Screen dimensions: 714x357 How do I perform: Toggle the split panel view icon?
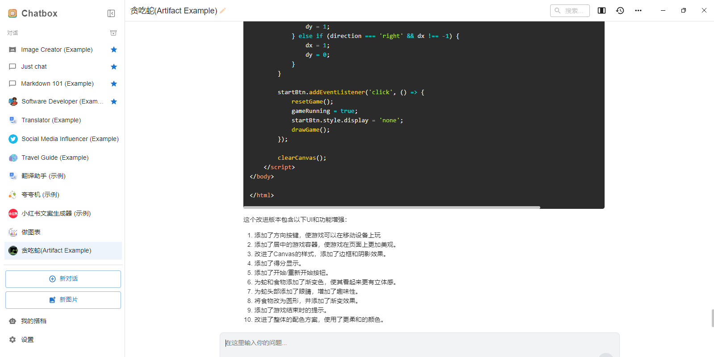[x=601, y=11]
